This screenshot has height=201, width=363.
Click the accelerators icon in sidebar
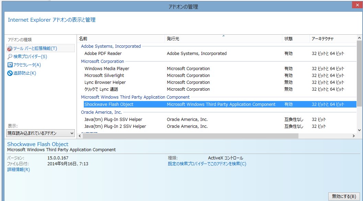pos(10,65)
